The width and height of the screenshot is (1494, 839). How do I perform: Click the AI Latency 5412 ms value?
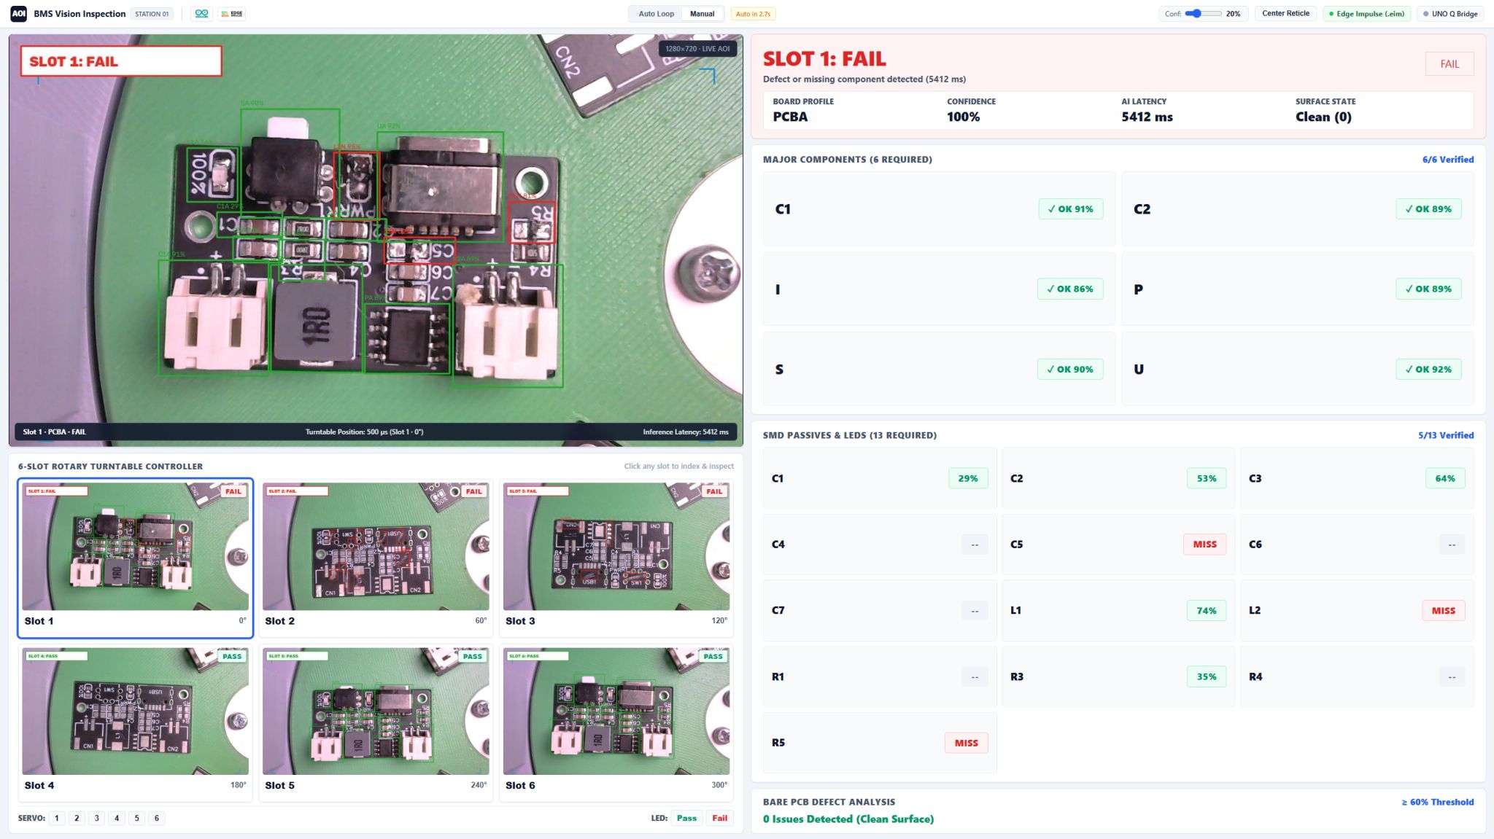(x=1147, y=117)
